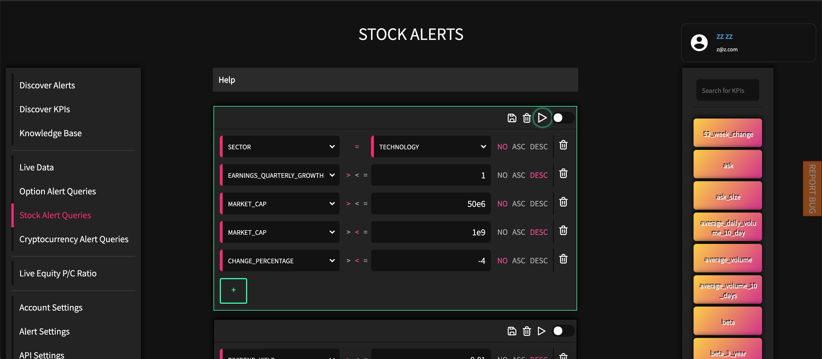This screenshot has height=359, width=822.
Task: Select ASC sorting for SECTOR row
Action: pyautogui.click(x=519, y=146)
